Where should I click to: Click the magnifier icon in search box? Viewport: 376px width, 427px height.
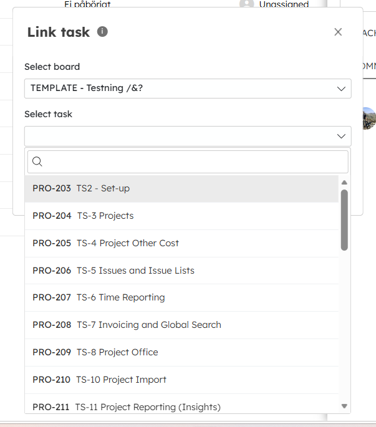(x=37, y=161)
